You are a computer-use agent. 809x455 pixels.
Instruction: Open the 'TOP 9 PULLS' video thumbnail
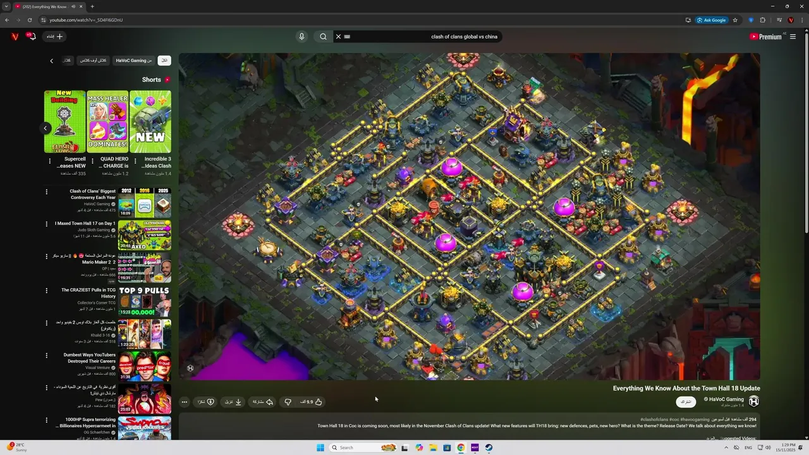point(144,301)
